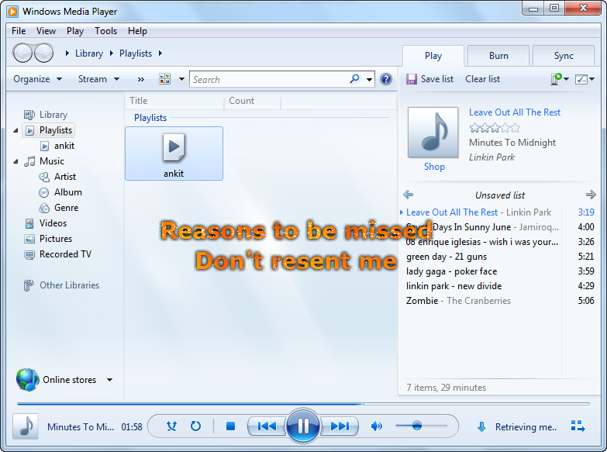This screenshot has width=607, height=452.
Task: Switch to Now Playing mode
Action: click(x=578, y=426)
